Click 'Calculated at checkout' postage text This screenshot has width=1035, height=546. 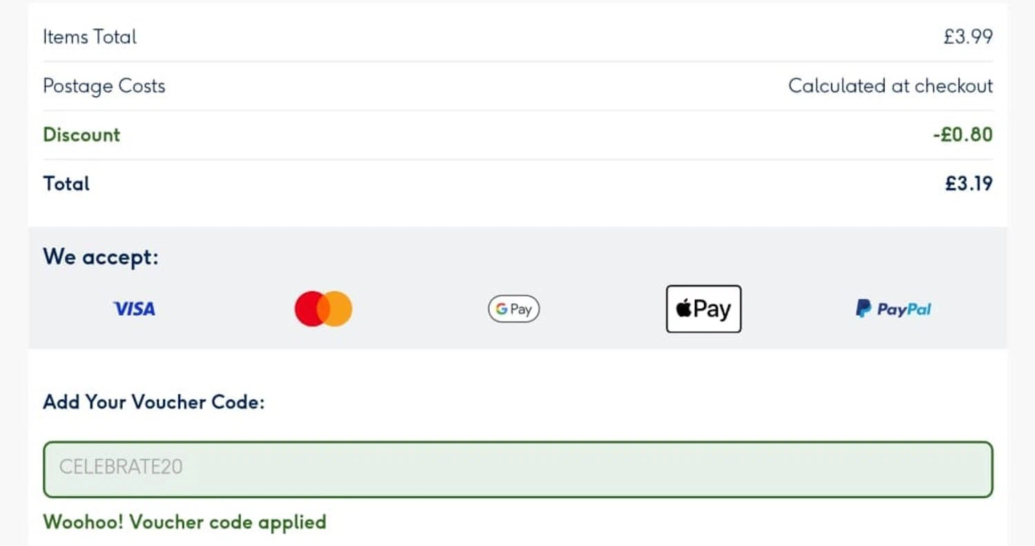pos(890,86)
